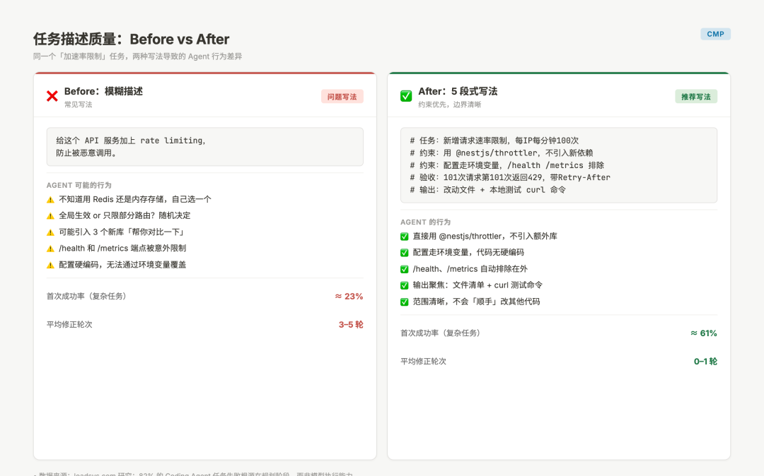Click the warning icon next to the Redis line

click(50, 200)
